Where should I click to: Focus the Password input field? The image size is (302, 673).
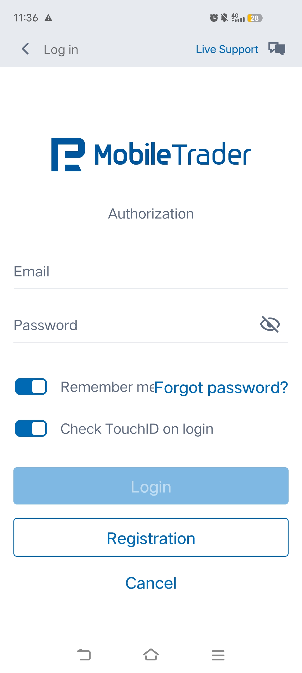tap(134, 325)
